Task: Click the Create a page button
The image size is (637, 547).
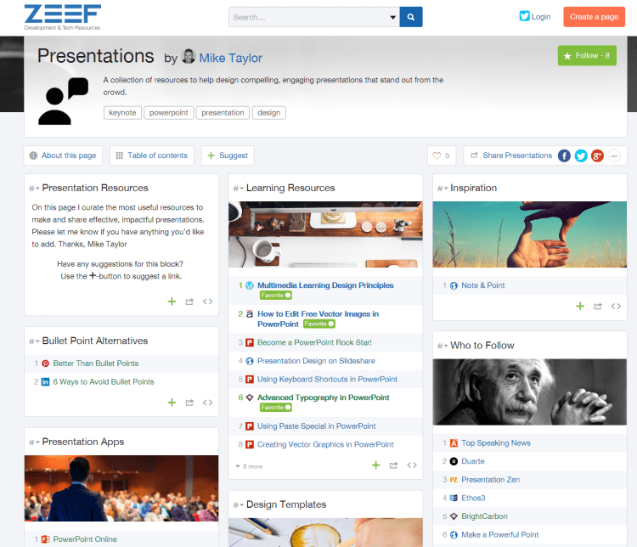Action: (593, 17)
